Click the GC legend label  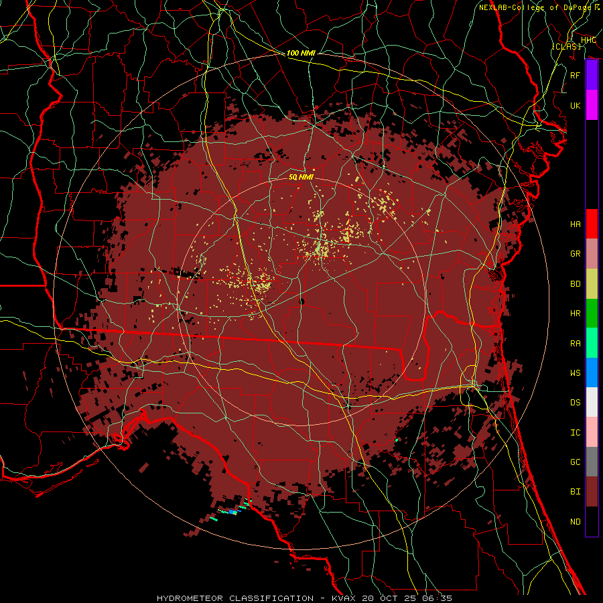576,462
